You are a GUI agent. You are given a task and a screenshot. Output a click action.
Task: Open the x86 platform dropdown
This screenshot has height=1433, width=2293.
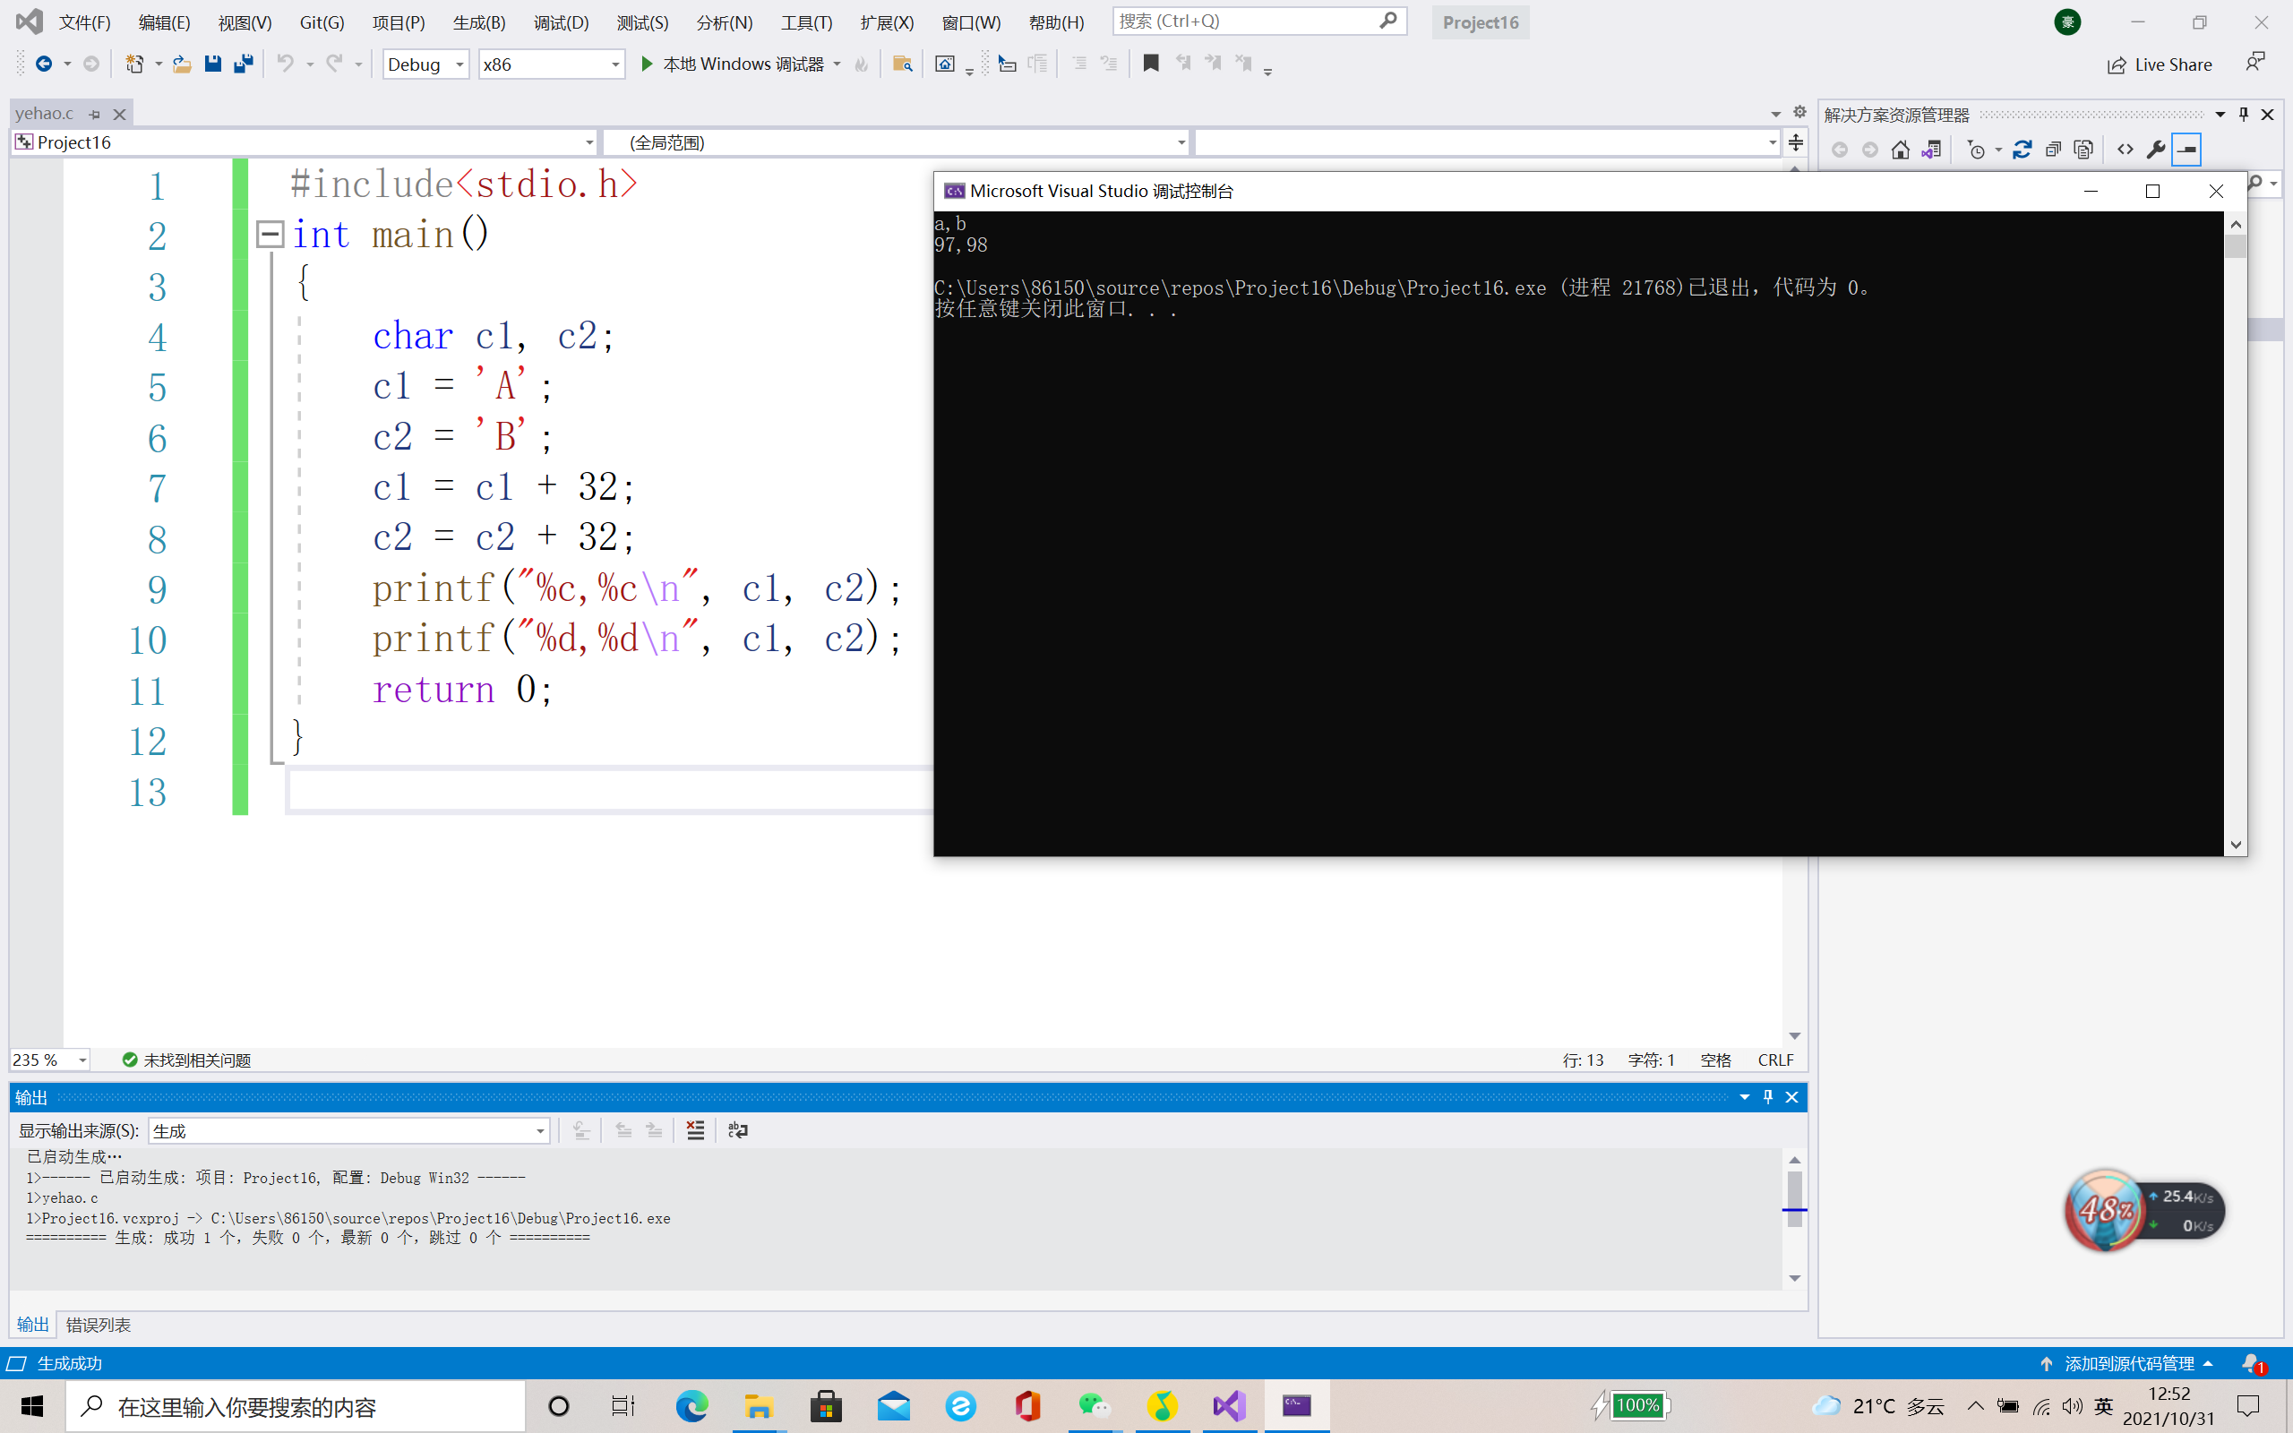(x=615, y=64)
